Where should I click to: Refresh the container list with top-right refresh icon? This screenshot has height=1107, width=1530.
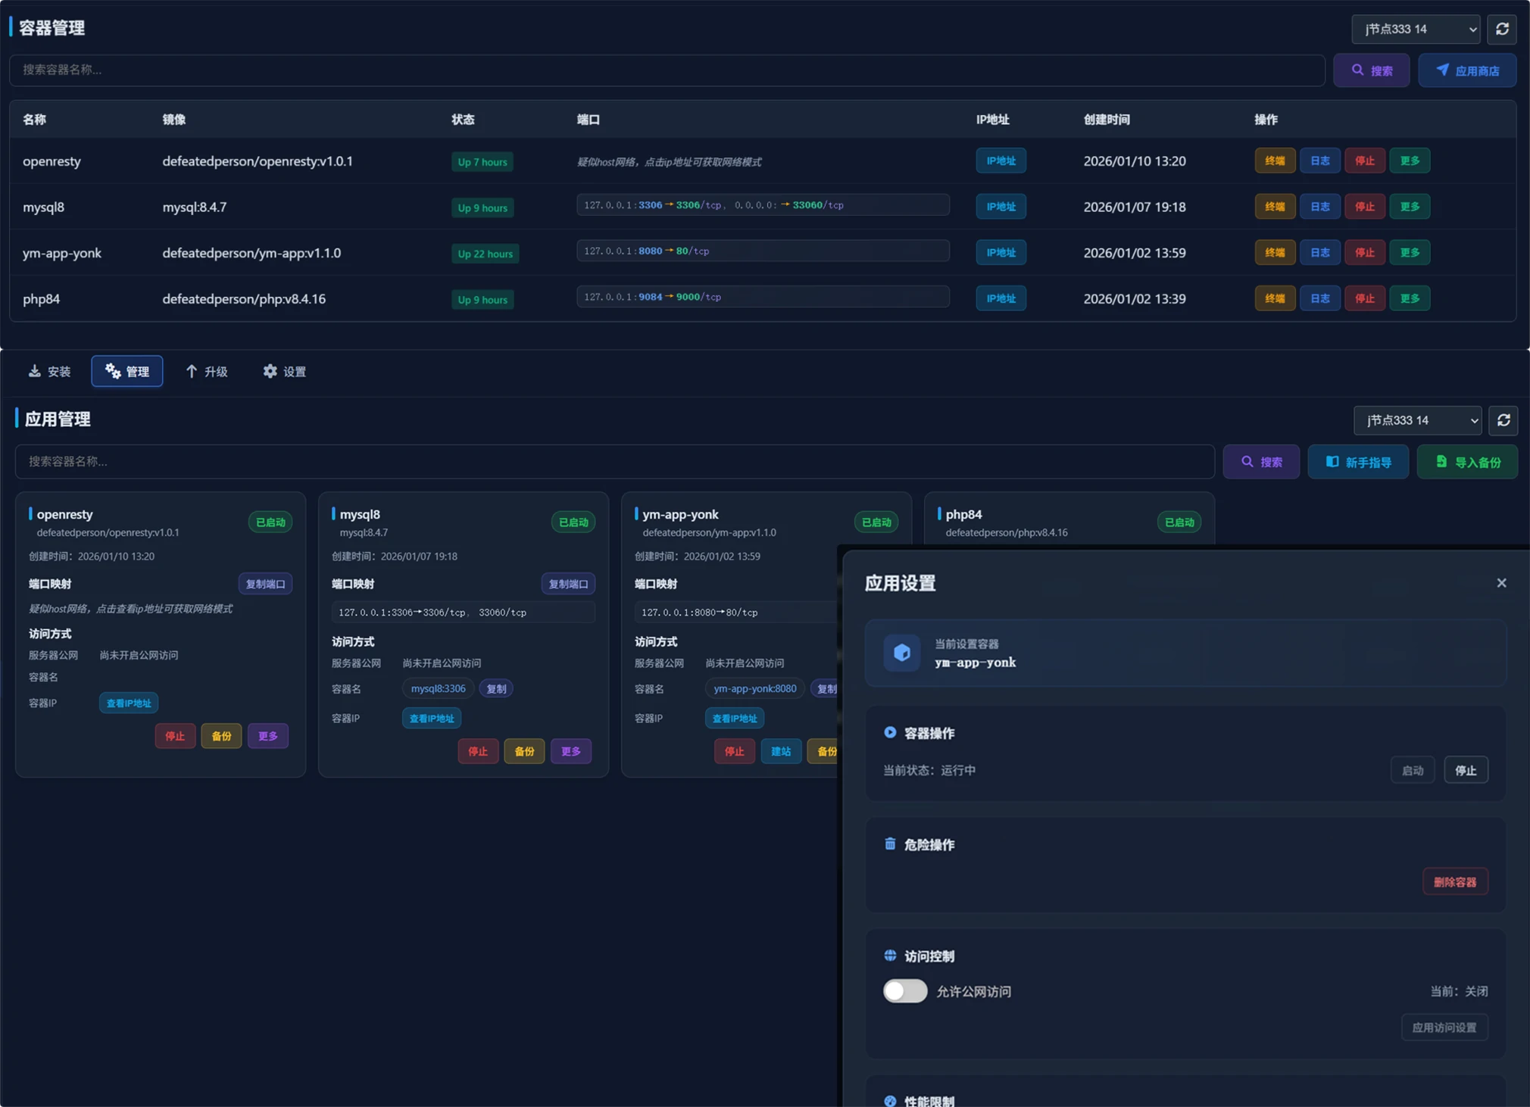pyautogui.click(x=1503, y=29)
